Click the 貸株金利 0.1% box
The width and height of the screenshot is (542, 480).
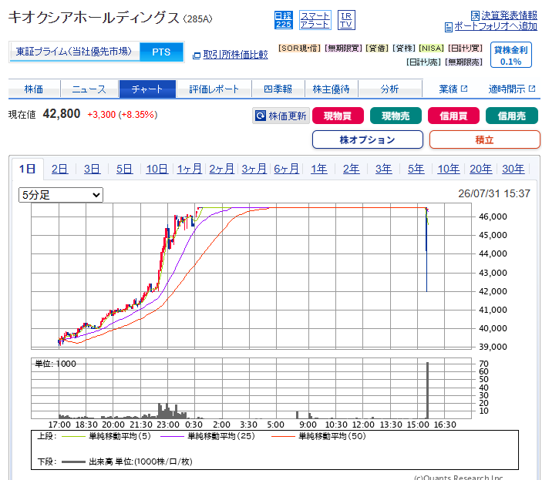tap(511, 55)
